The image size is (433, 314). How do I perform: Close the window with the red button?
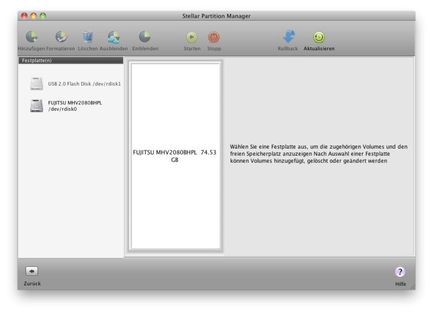[x=24, y=16]
